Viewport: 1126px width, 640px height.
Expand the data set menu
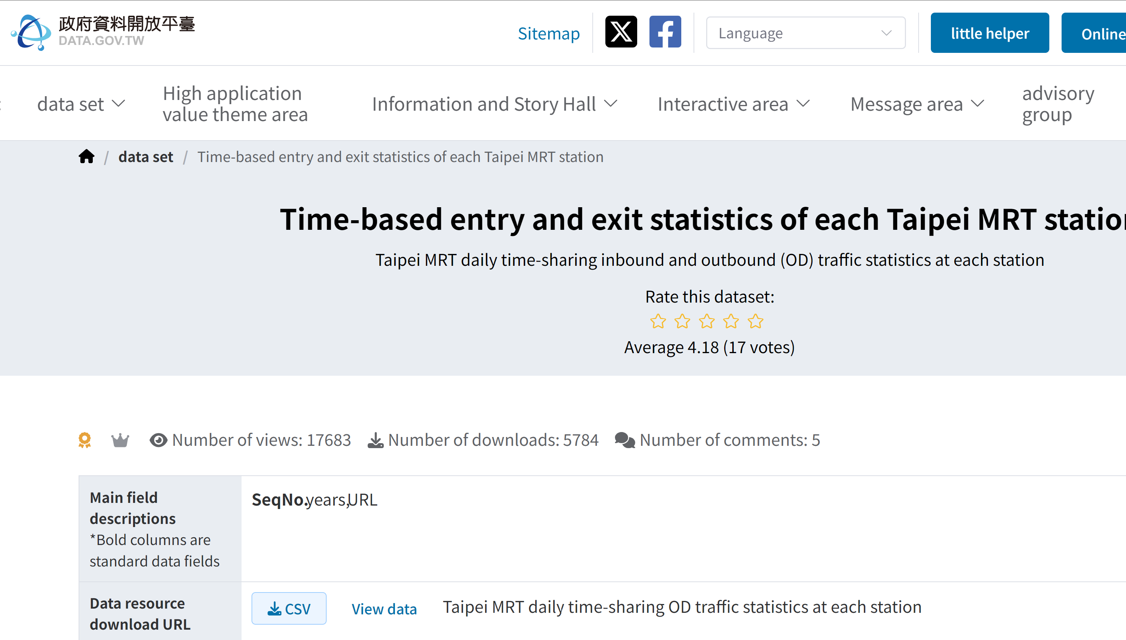(81, 104)
